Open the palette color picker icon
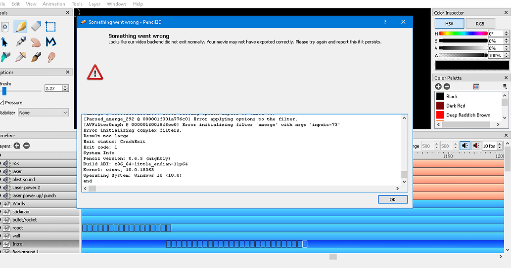 tap(476, 86)
